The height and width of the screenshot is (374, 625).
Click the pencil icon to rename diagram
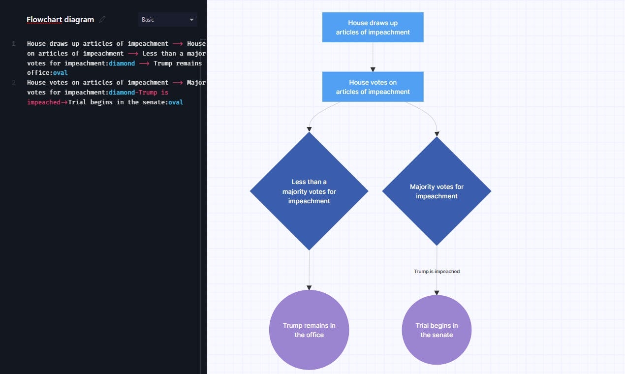coord(102,20)
